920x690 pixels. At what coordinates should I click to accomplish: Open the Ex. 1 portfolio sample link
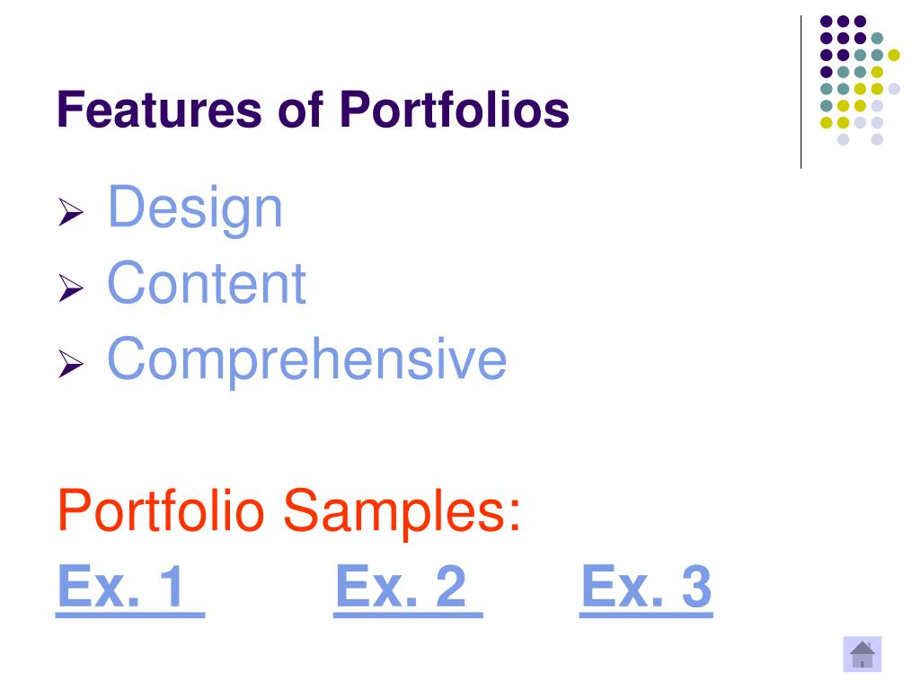pyautogui.click(x=129, y=588)
